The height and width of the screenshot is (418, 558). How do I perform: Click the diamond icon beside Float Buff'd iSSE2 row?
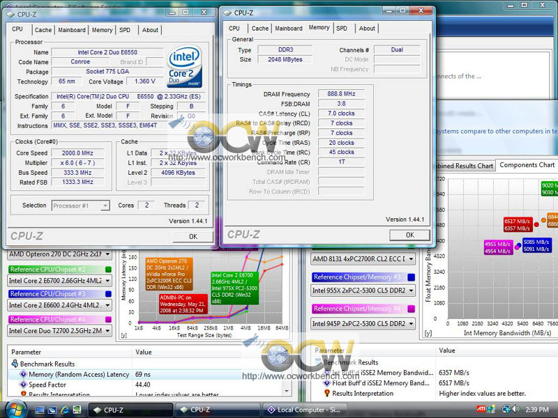326,382
